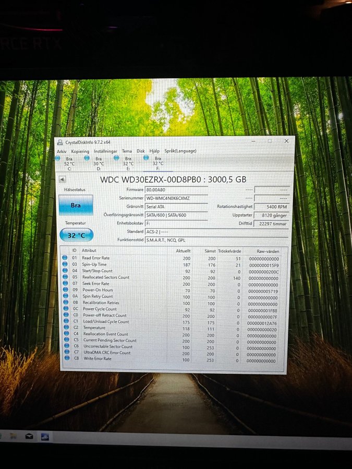Click the blue Bra health status button

click(x=76, y=205)
